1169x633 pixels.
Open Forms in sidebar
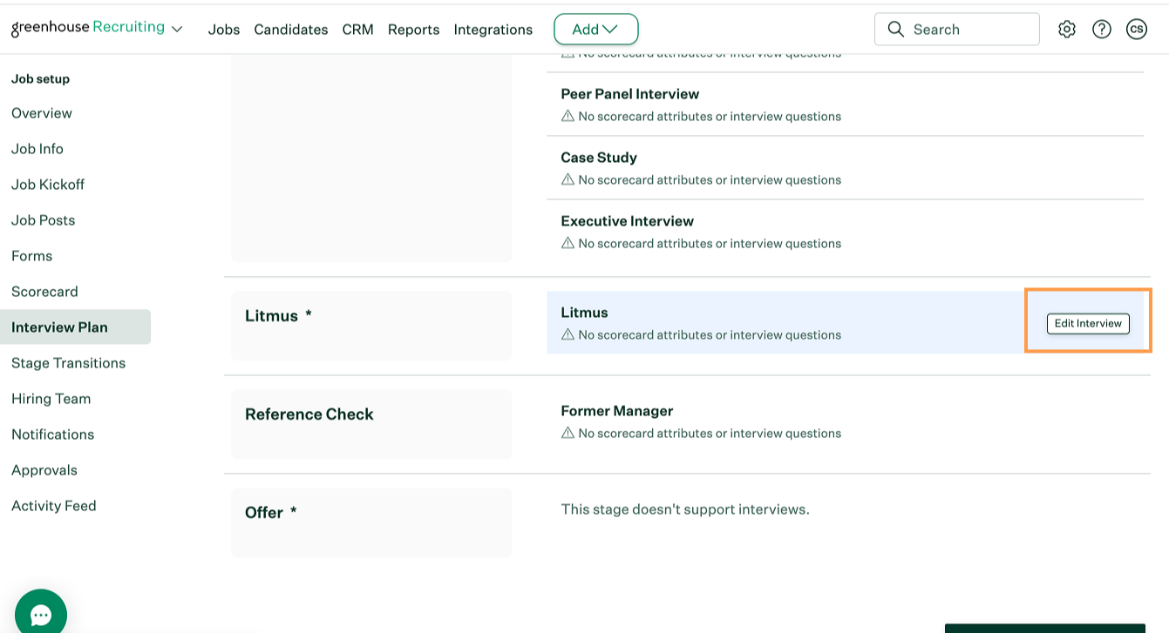[x=32, y=256]
